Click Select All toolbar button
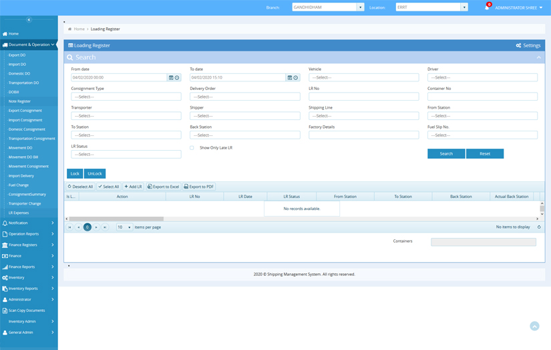Screen dimensions: 551x350 click(109, 187)
